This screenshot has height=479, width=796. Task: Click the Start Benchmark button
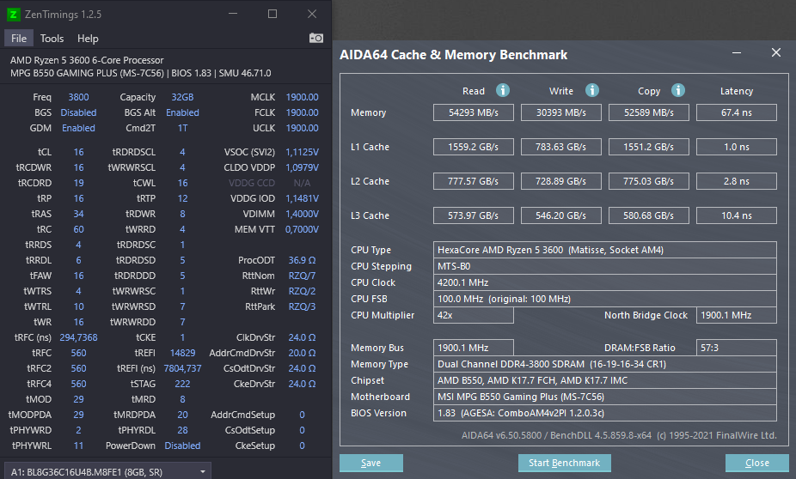pos(564,463)
